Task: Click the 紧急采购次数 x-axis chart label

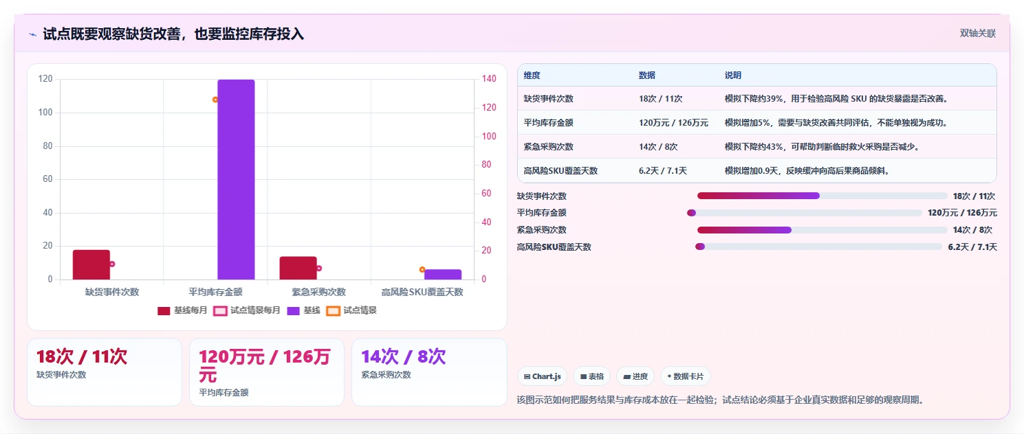Action: (319, 292)
